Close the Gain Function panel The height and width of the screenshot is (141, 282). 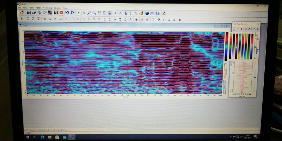click(258, 24)
